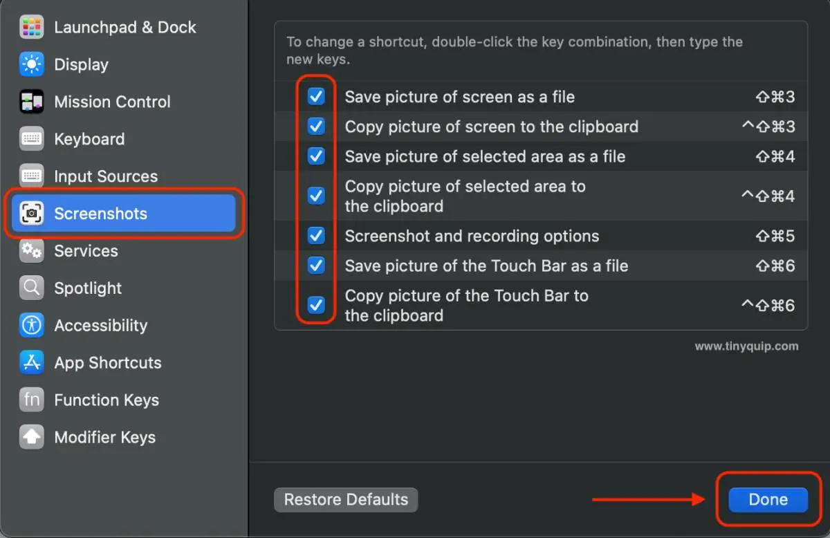Open the Display settings sun icon
Screen dimensions: 830x538
(32, 65)
